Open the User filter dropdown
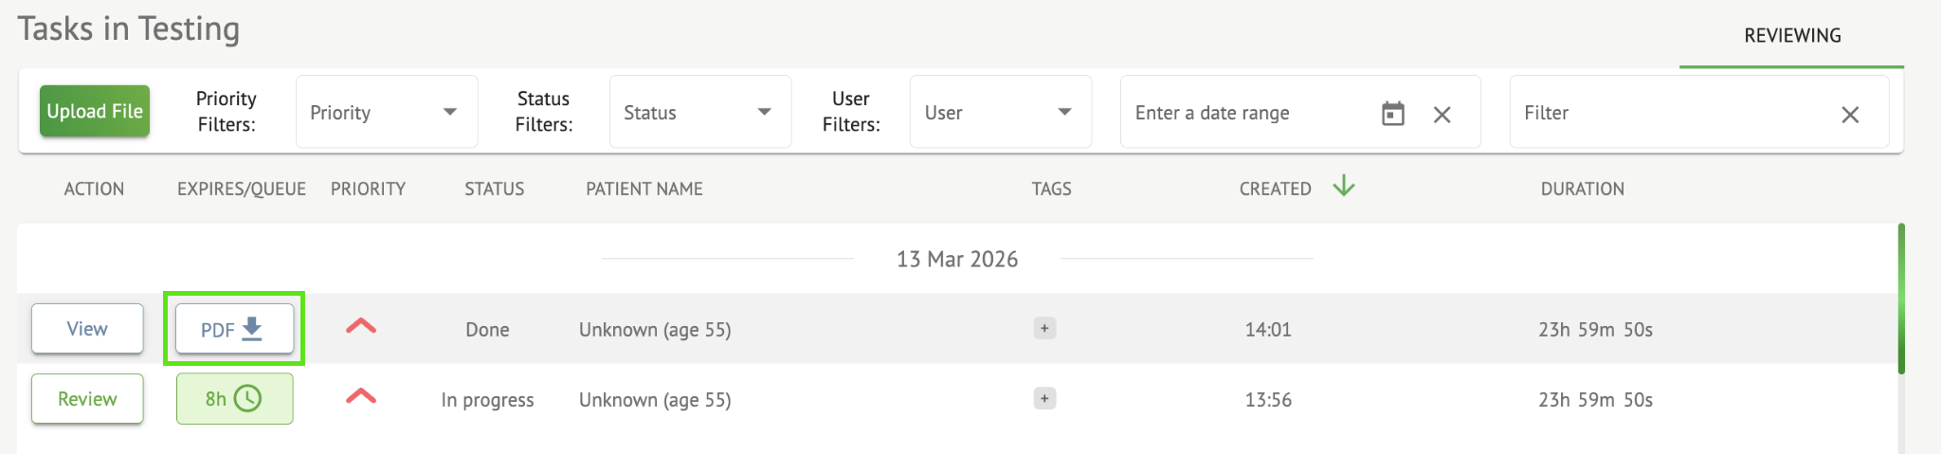This screenshot has height=454, width=1941. 1000,113
